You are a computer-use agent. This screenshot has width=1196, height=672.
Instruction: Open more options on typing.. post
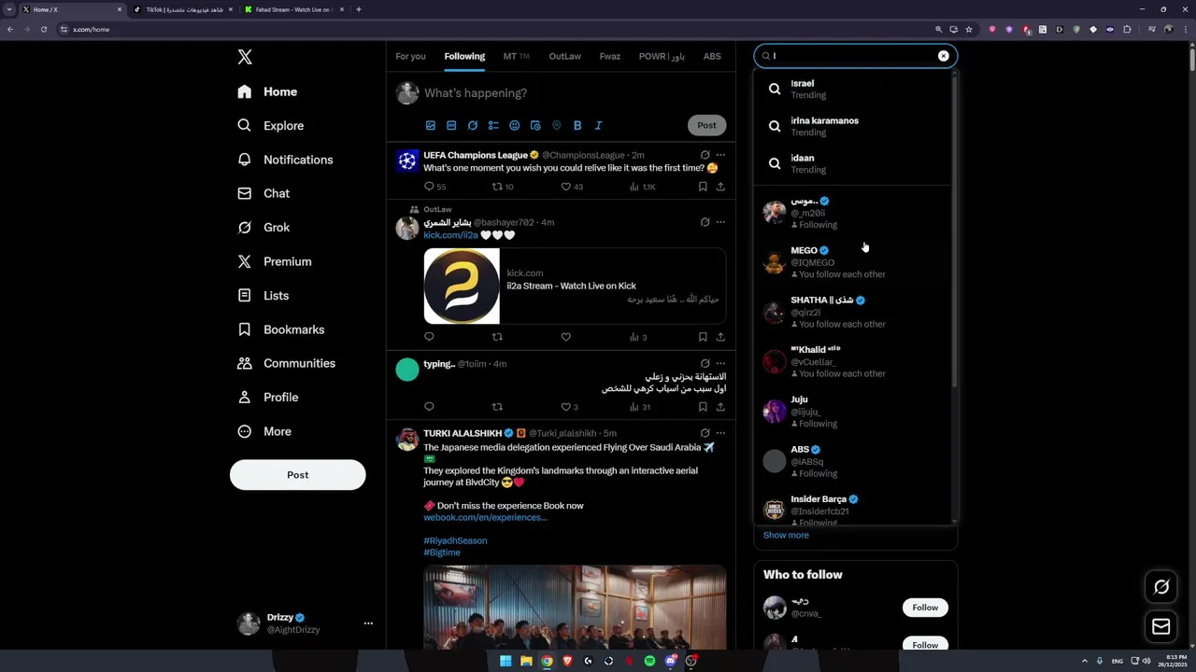coord(720,364)
